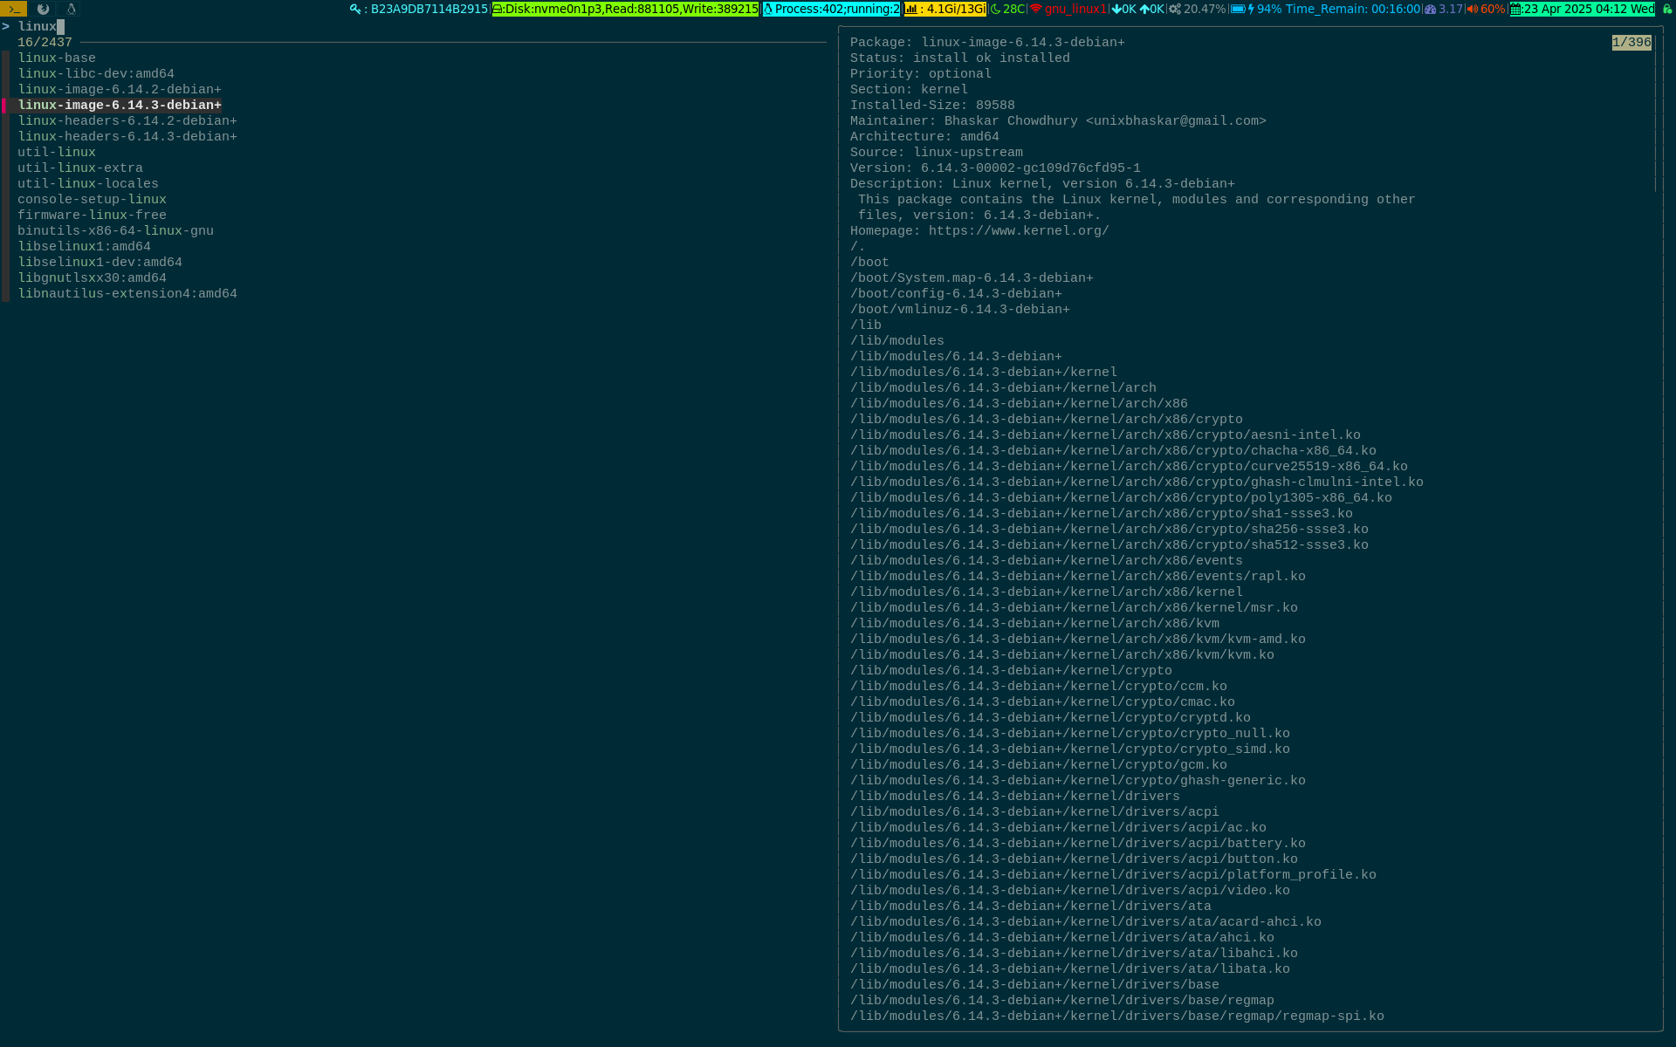Select linux-base in the results list
Image resolution: width=1676 pixels, height=1047 pixels.
pos(57,58)
